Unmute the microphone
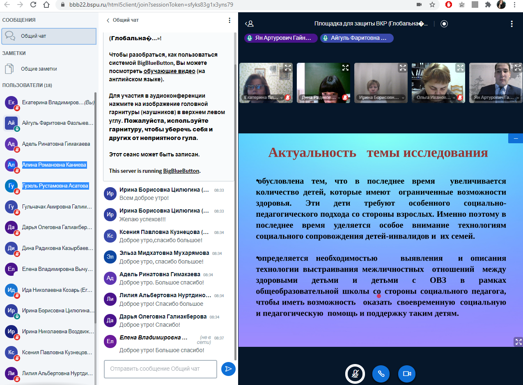Image resolution: width=523 pixels, height=385 pixels. pyautogui.click(x=356, y=374)
